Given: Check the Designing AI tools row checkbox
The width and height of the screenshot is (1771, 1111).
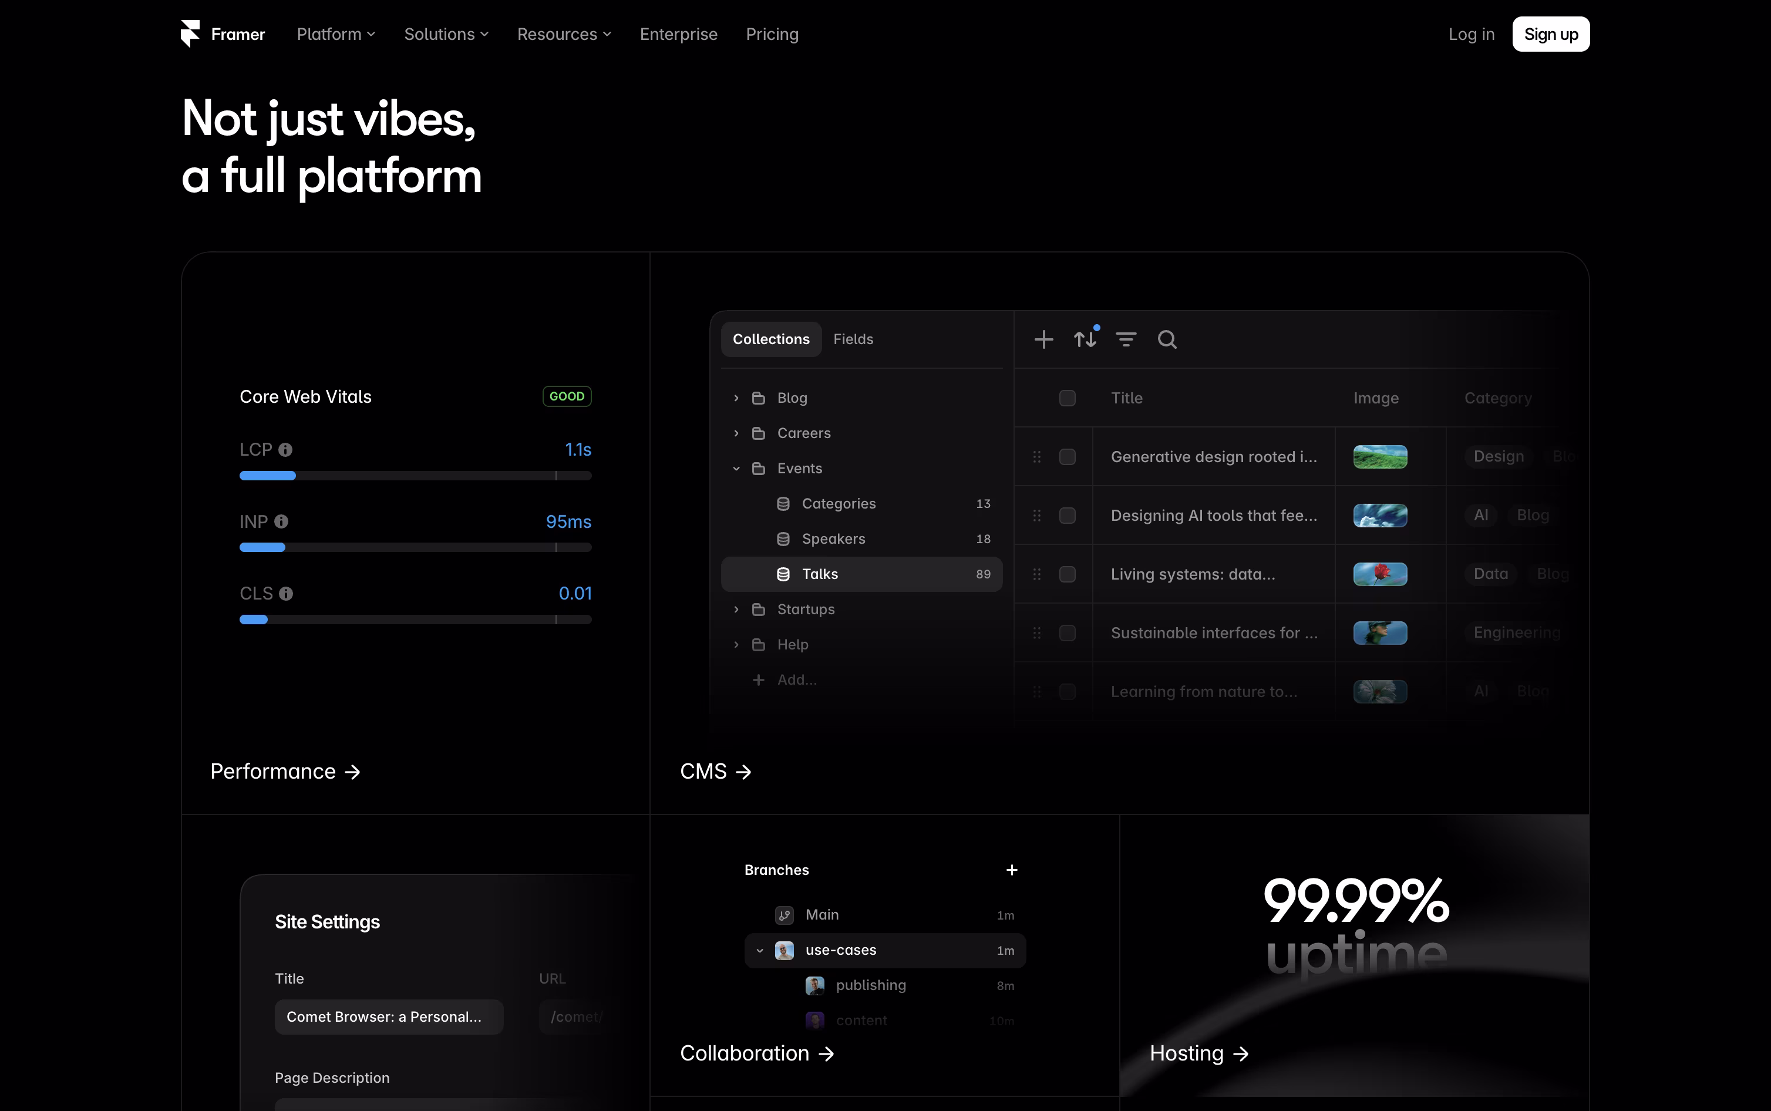Looking at the screenshot, I should click(x=1068, y=515).
